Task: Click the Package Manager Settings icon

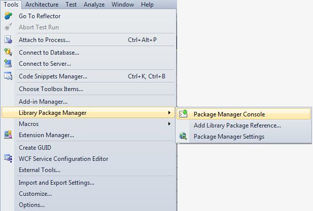Action: point(184,137)
